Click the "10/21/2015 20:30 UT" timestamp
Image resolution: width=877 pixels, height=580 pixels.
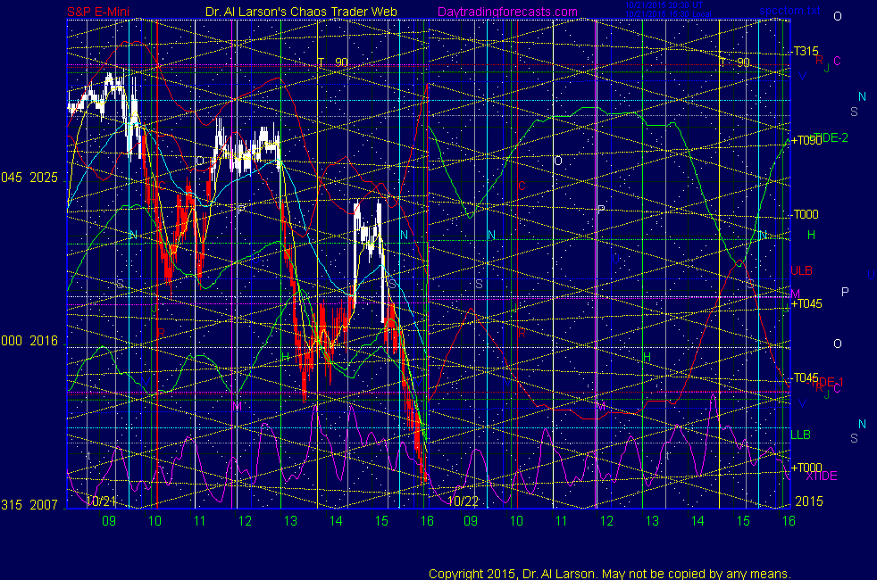point(664,5)
